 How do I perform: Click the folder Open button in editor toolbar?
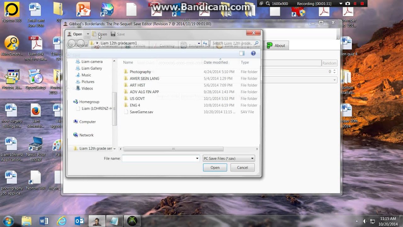99,34
